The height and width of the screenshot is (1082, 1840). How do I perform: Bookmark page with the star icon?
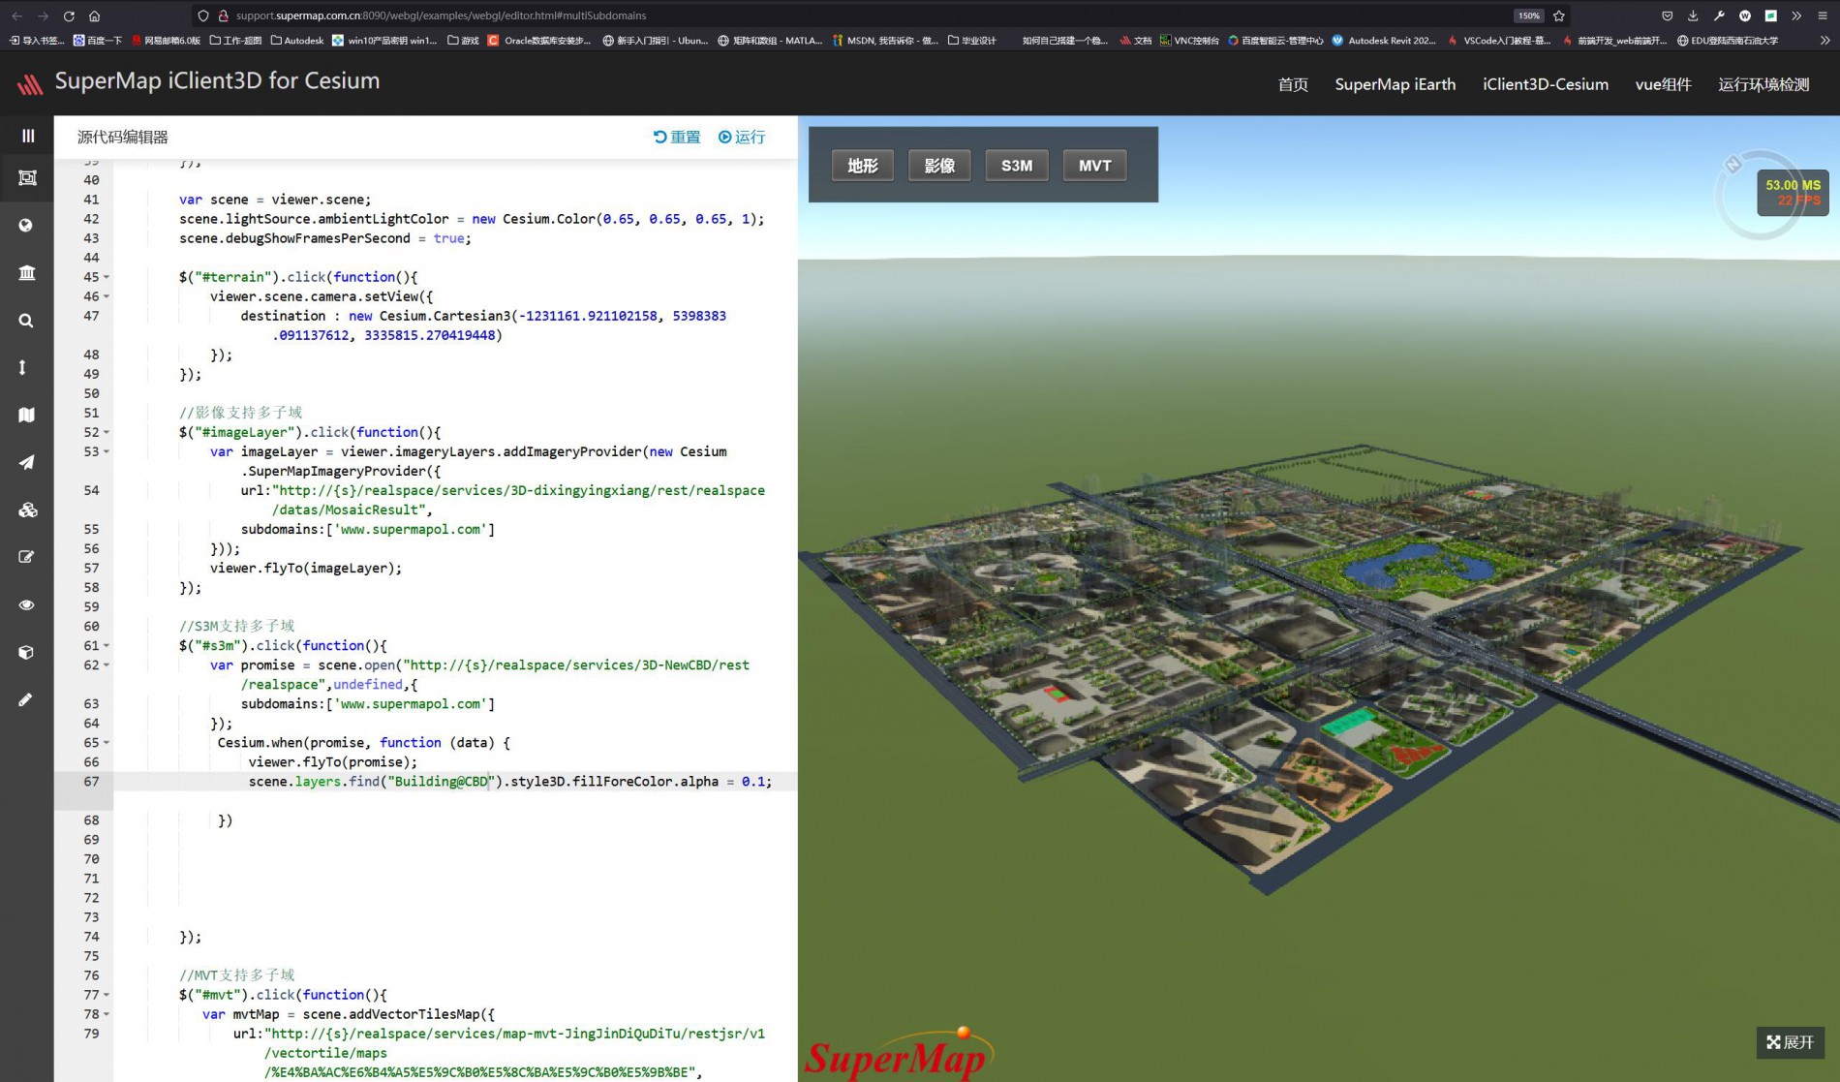click(1558, 15)
